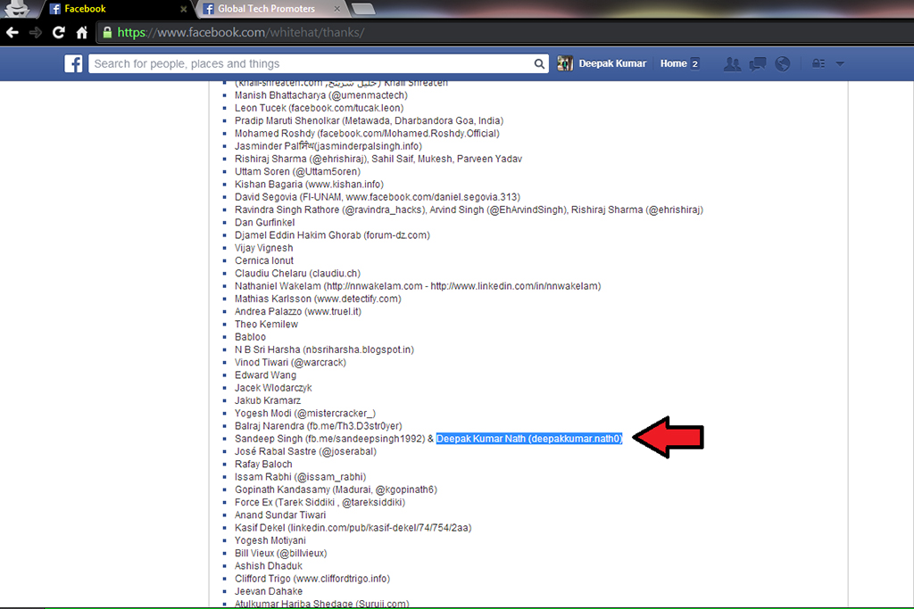Open the account menu dropdown arrow
Screen dimensions: 914x609
(x=840, y=64)
